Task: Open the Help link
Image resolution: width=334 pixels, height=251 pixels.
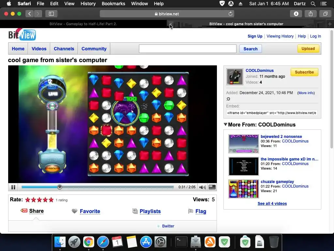Action: tap(302, 36)
